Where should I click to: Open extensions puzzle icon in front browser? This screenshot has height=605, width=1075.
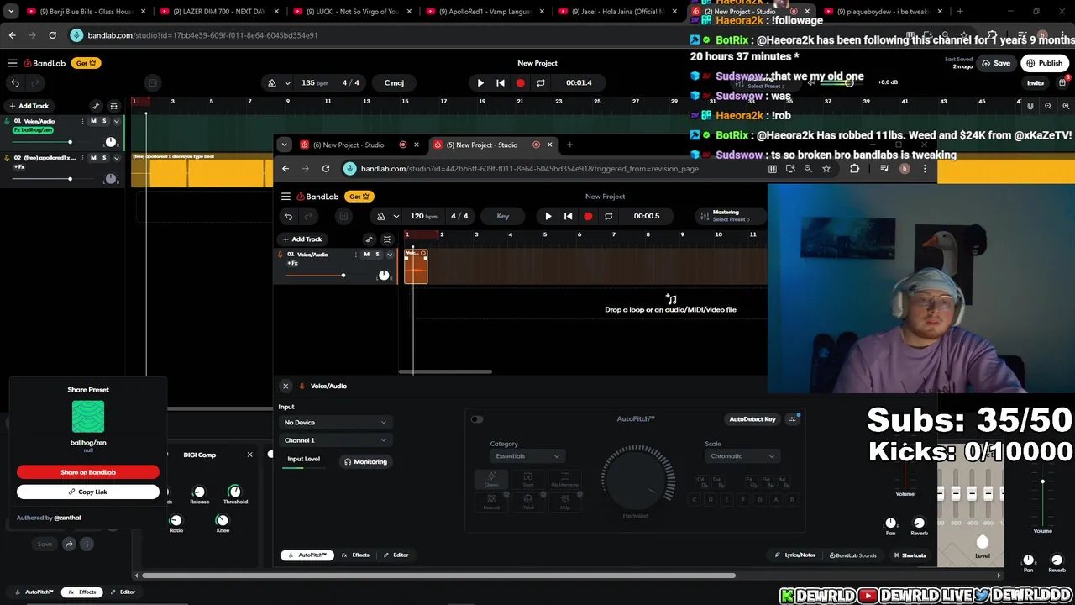(855, 169)
